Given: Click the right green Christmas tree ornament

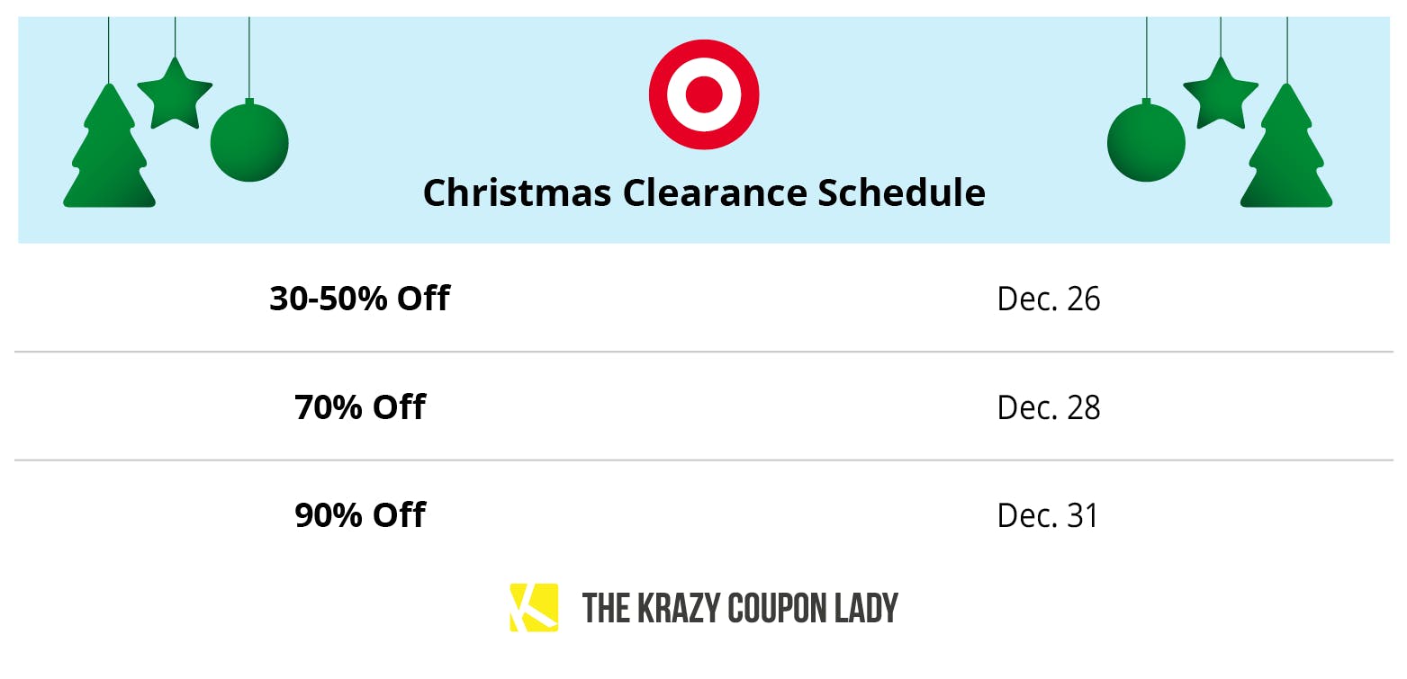Looking at the screenshot, I should click(x=1286, y=153).
